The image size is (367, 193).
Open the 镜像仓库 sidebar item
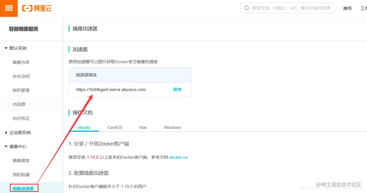(x=21, y=62)
